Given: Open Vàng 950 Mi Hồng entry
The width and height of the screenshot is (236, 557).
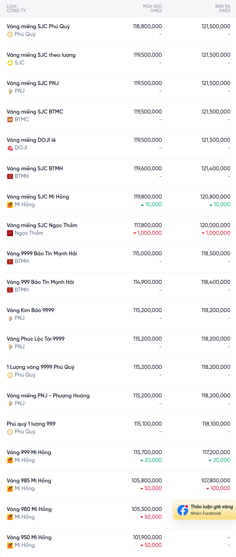Looking at the screenshot, I should pos(29,537).
